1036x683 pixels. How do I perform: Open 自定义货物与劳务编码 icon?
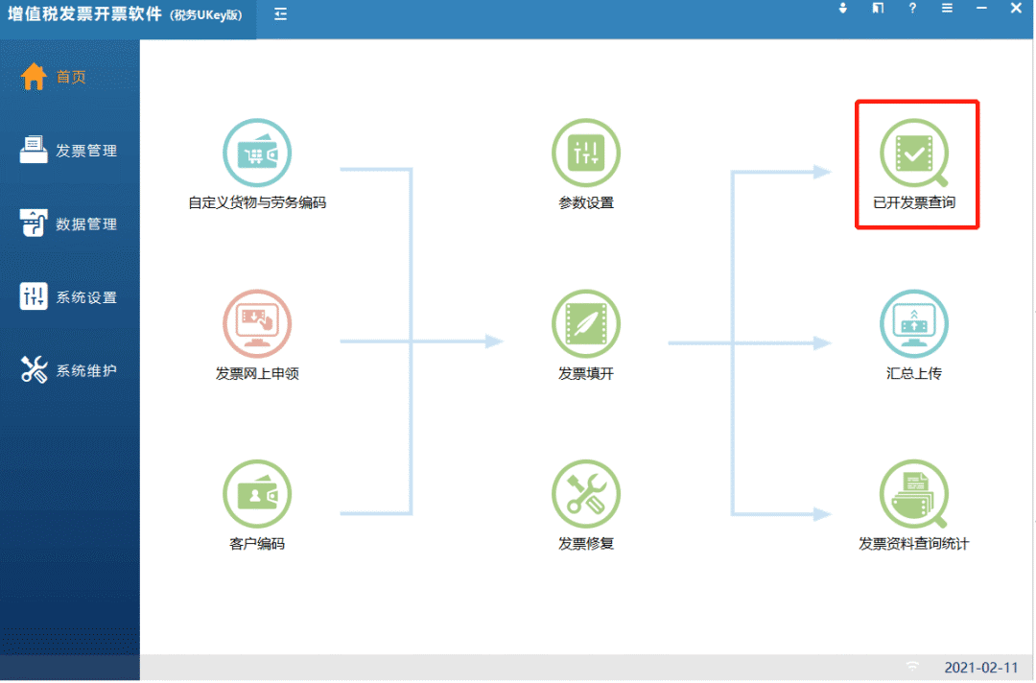pos(257,153)
